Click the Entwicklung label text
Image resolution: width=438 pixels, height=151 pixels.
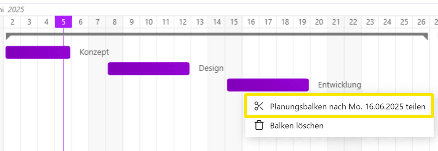click(339, 85)
